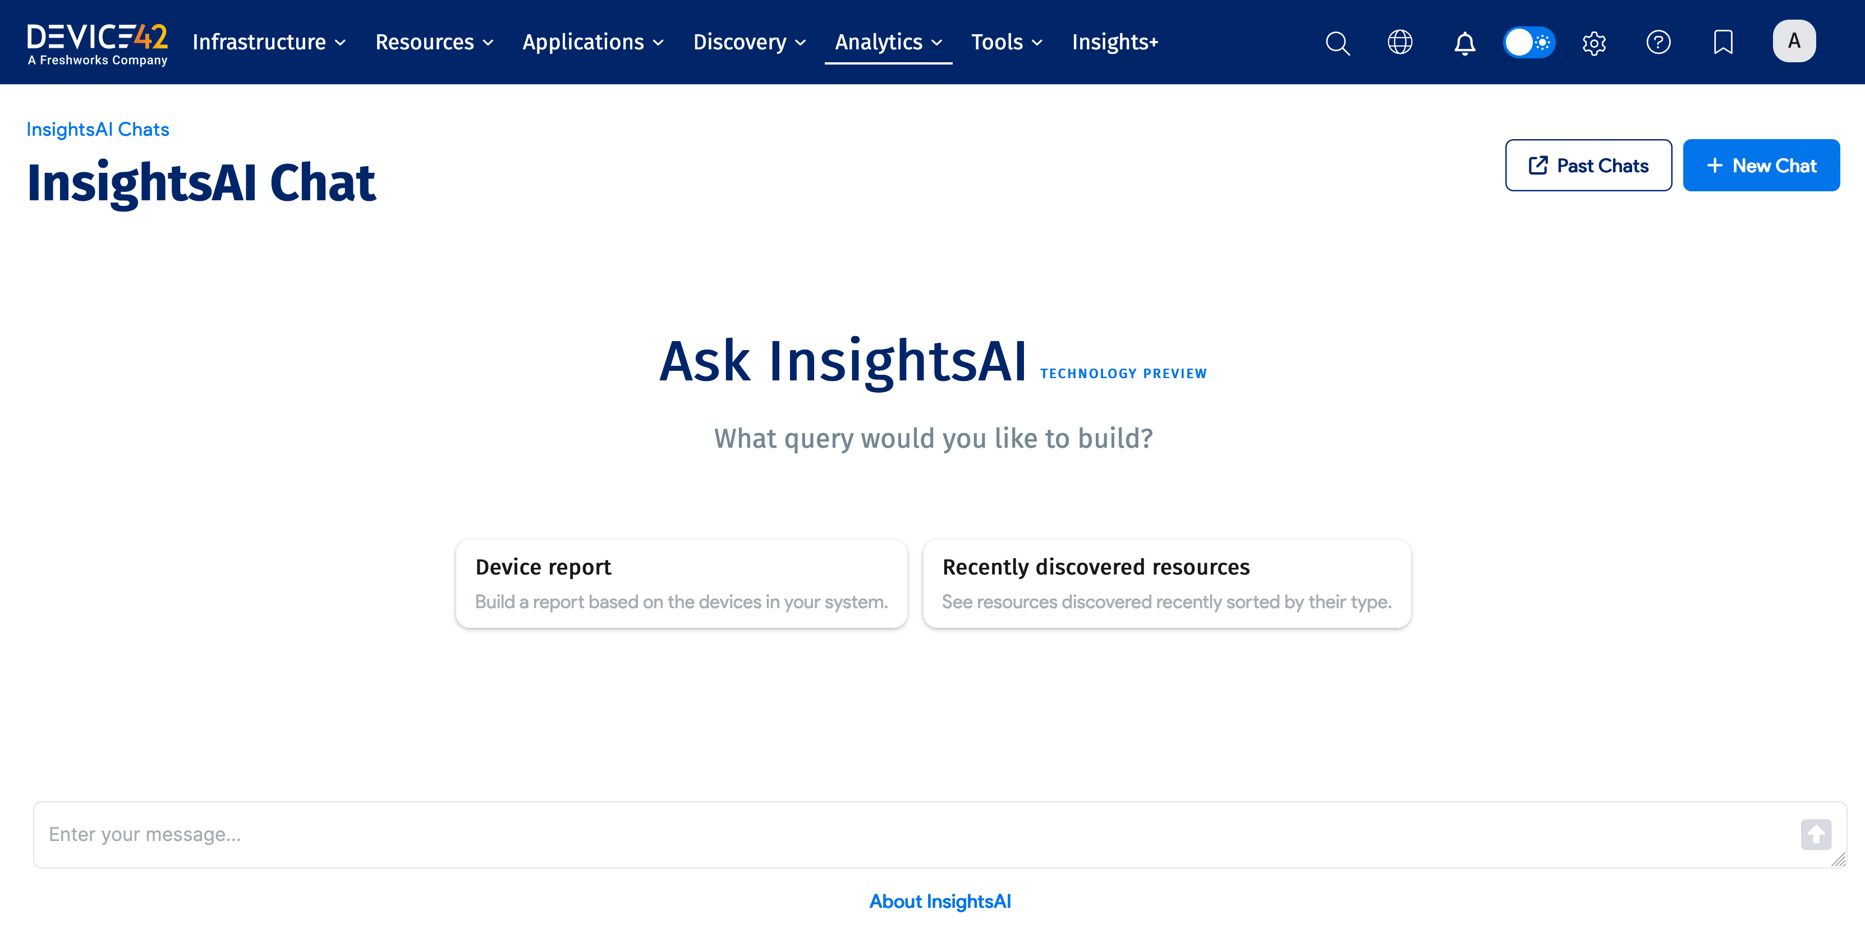This screenshot has height=928, width=1865.
Task: Open the global search
Action: [1337, 43]
